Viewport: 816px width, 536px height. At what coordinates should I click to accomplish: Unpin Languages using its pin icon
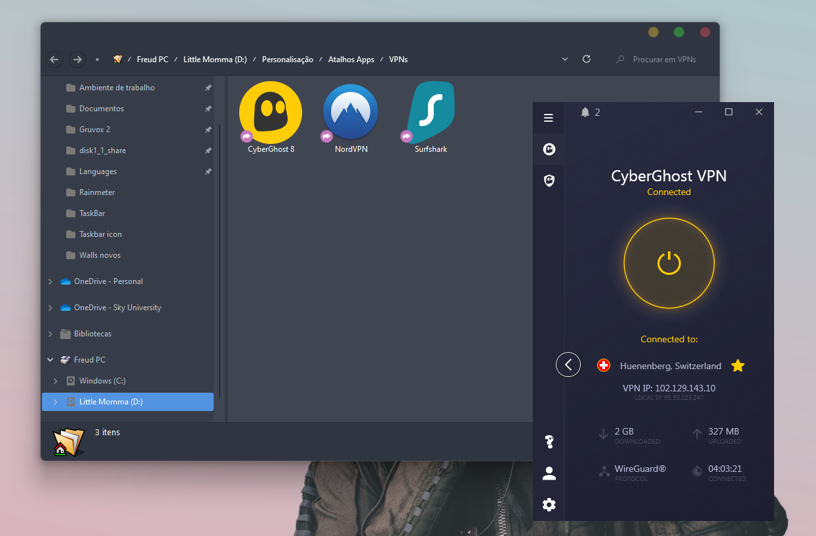(x=208, y=171)
